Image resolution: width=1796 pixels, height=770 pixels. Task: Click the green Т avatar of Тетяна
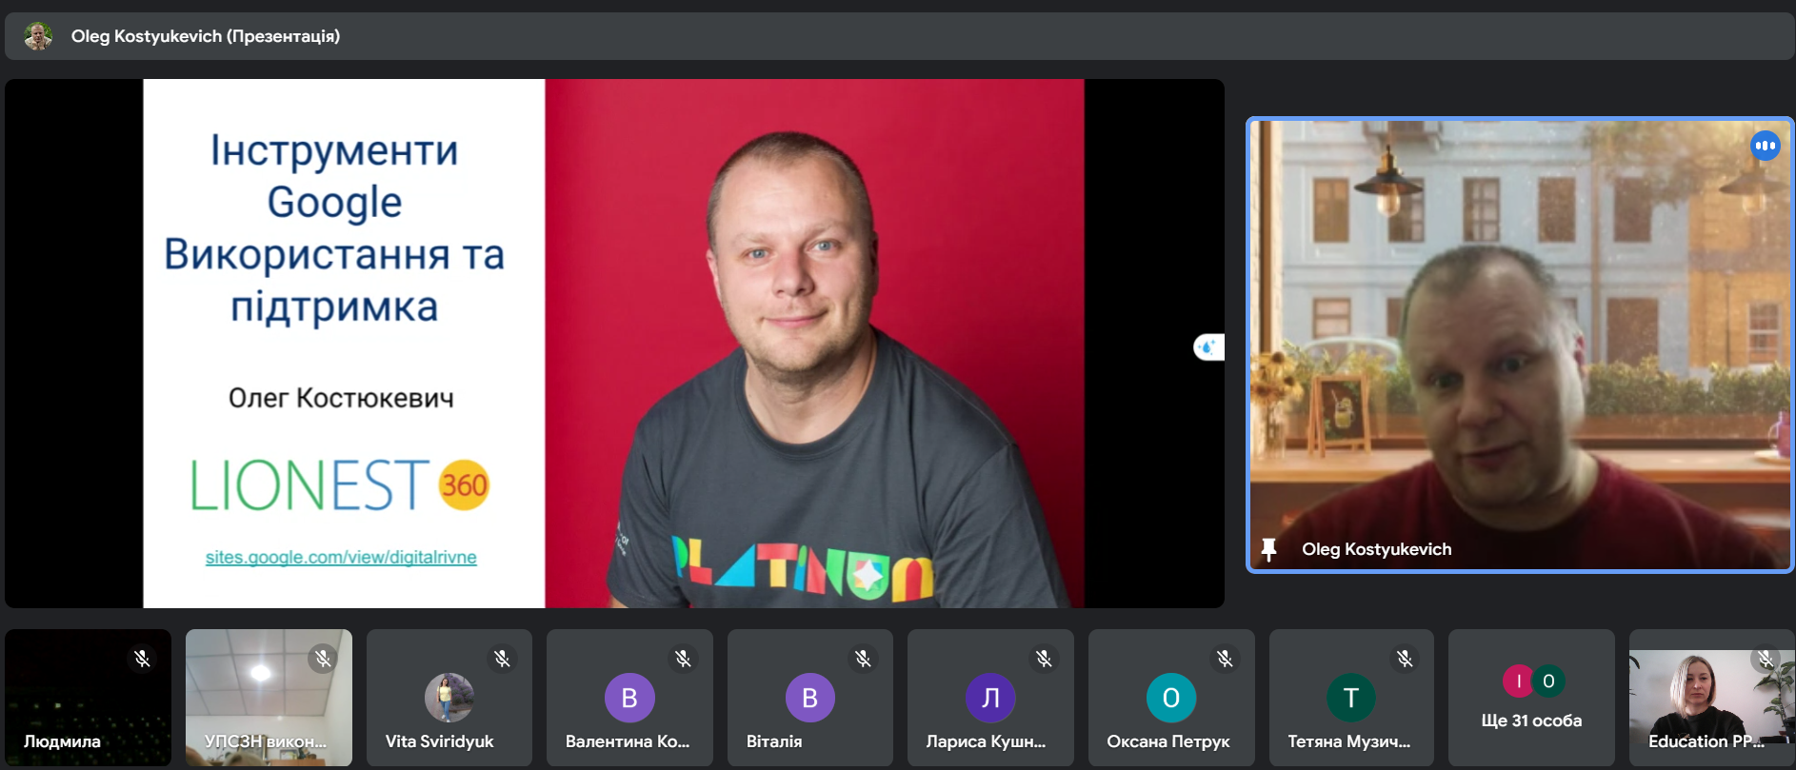[x=1350, y=698]
